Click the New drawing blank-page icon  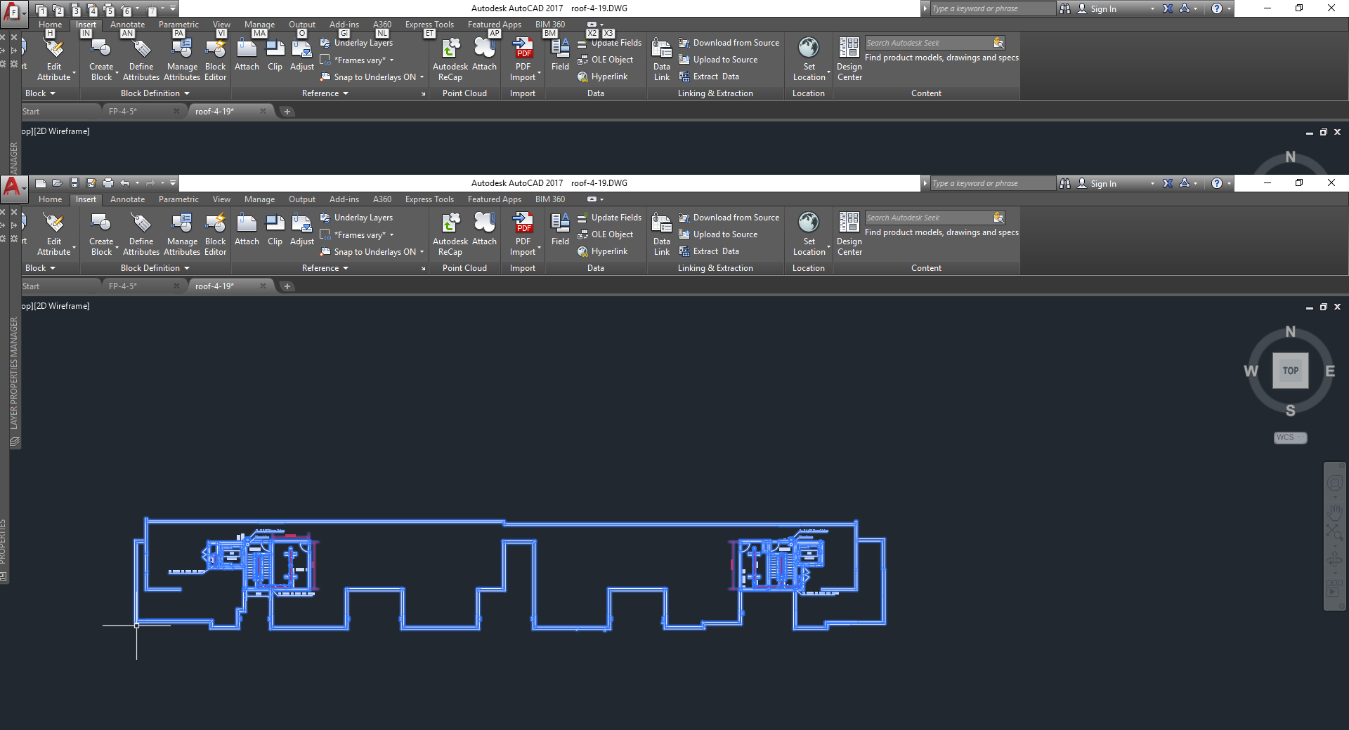(41, 183)
